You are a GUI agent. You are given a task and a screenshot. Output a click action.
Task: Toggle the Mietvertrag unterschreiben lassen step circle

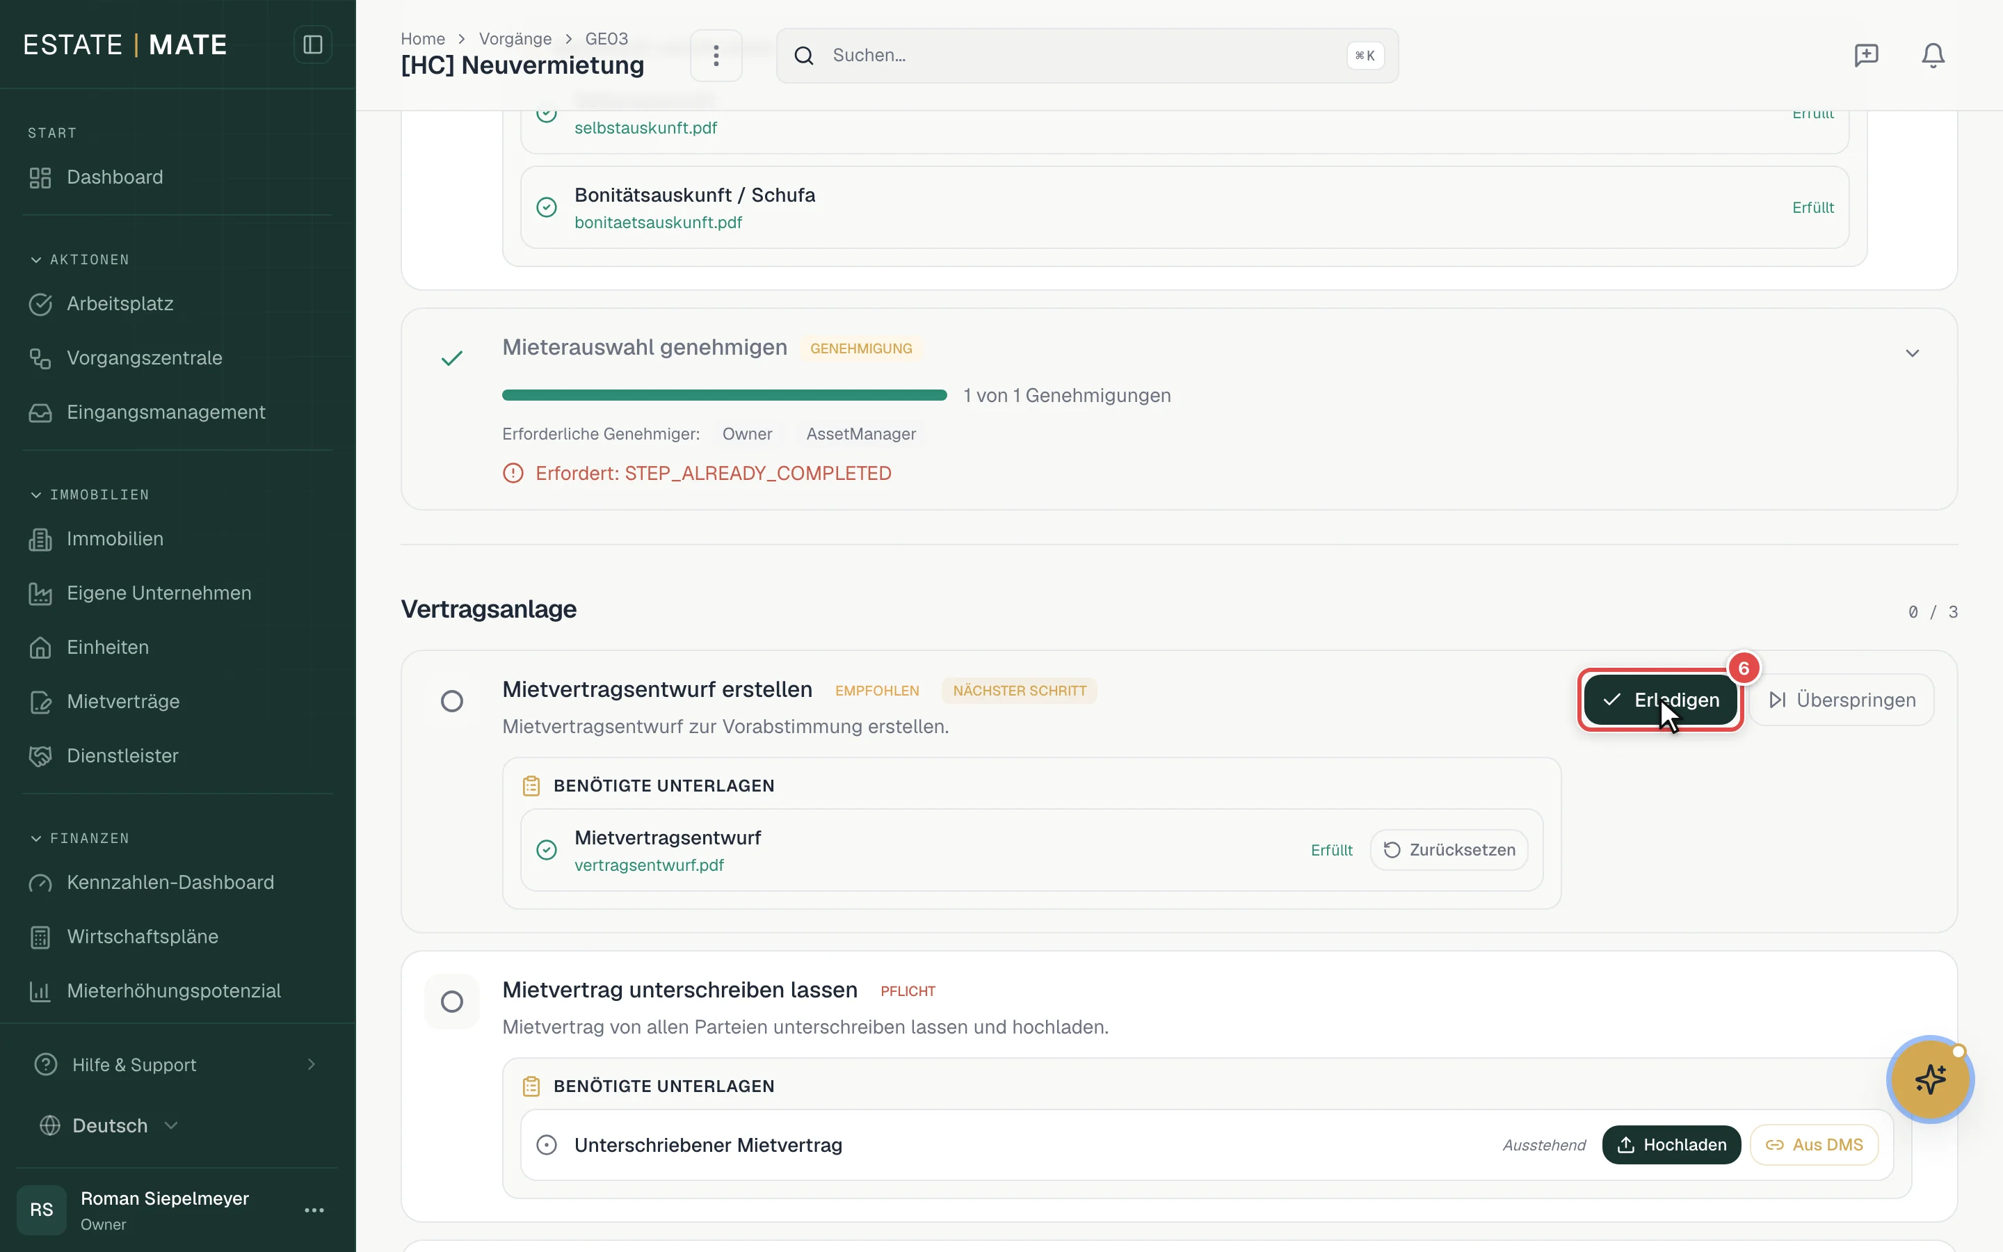coord(452,1002)
